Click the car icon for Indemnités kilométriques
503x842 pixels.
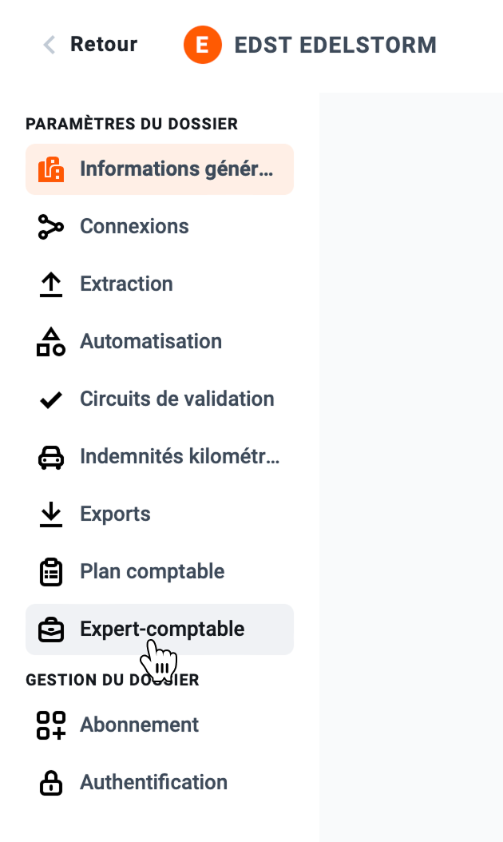[51, 458]
